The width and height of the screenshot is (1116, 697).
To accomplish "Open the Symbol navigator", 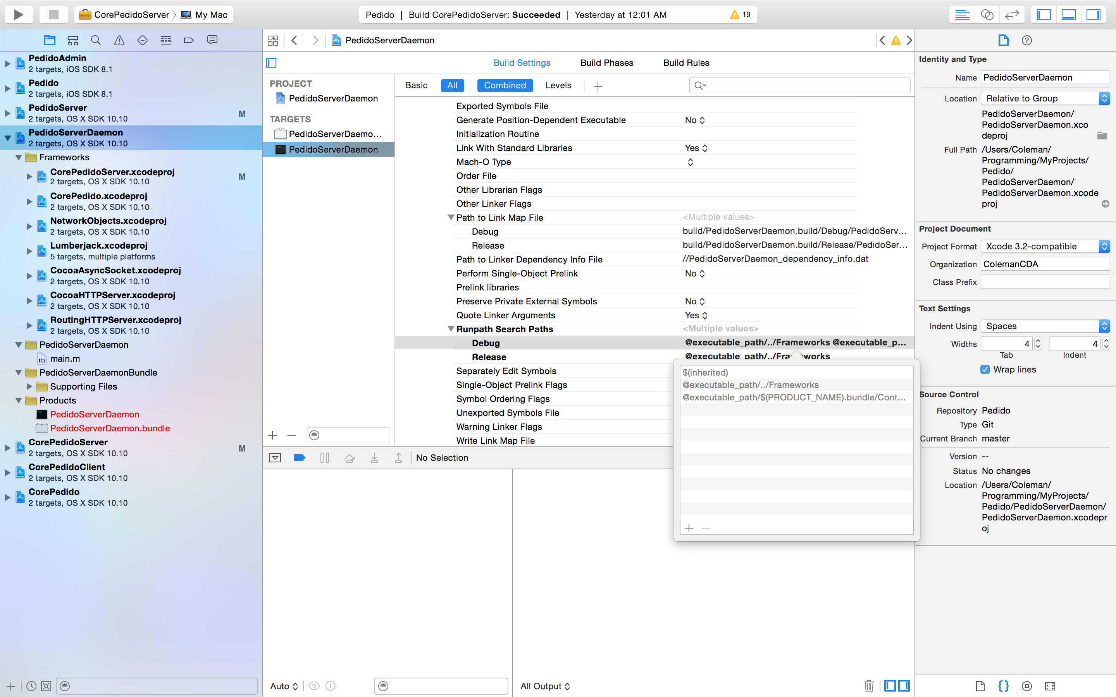I will [73, 41].
